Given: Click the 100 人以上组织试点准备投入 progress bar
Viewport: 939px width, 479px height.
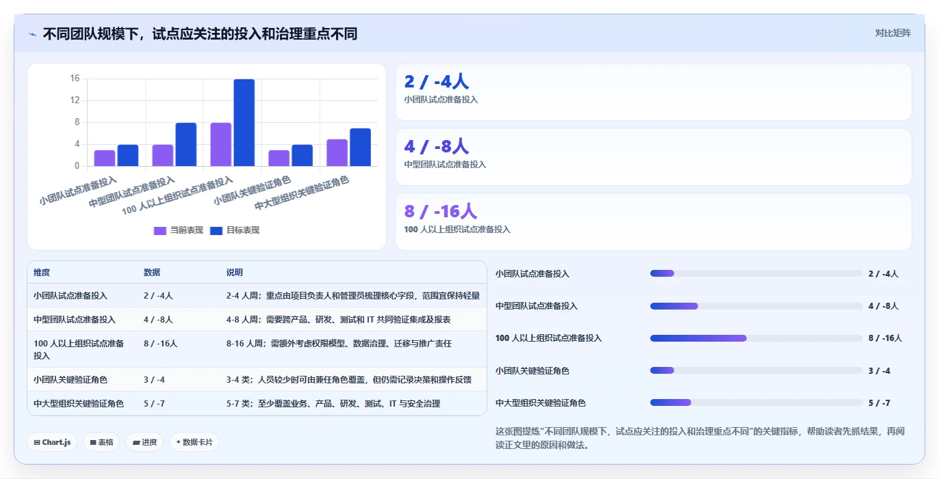Looking at the screenshot, I should click(x=756, y=338).
